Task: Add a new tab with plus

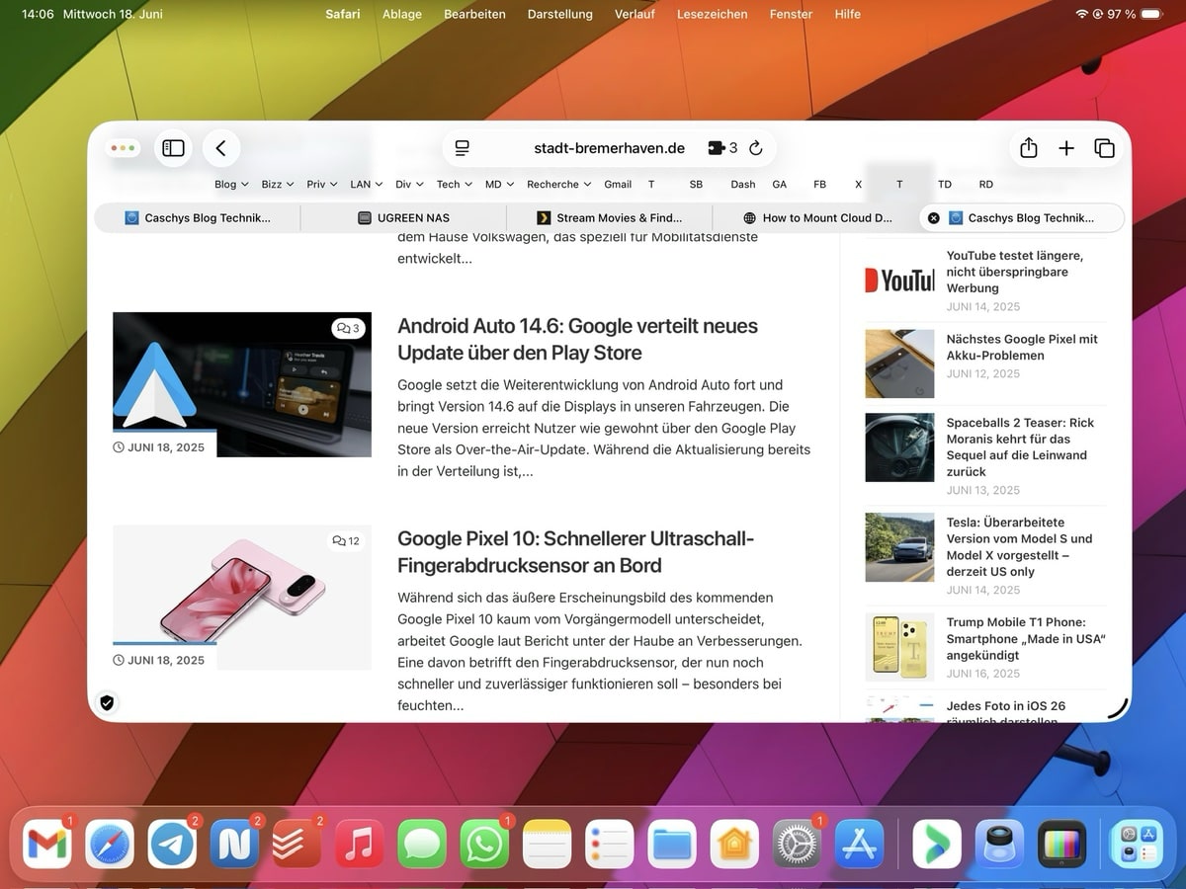Action: point(1066,148)
